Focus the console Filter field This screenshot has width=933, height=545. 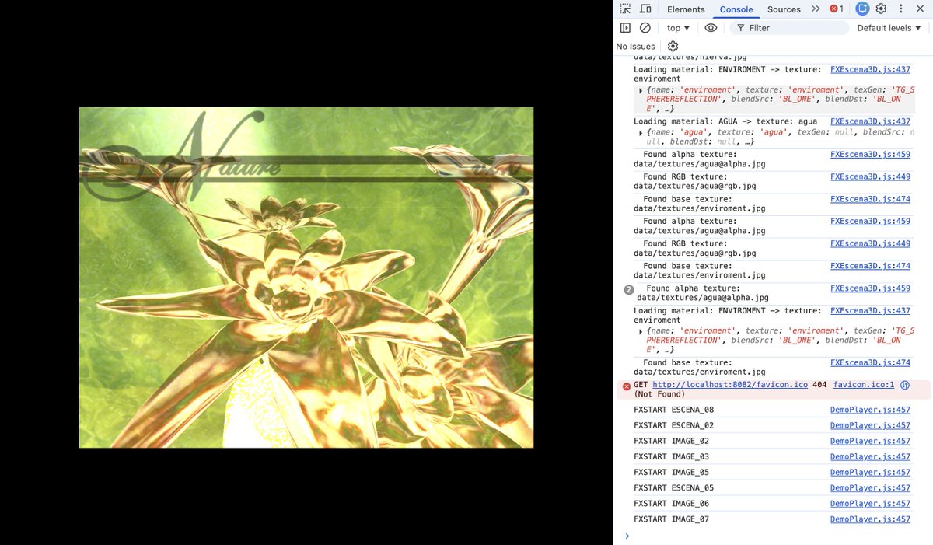pos(789,28)
